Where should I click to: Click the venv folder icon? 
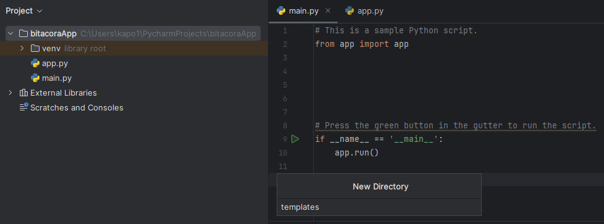click(35, 48)
